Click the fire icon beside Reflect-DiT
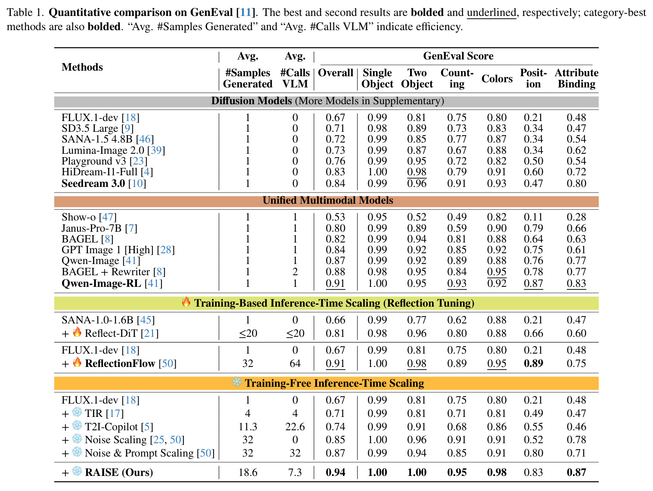This screenshot has height=491, width=653. [77, 332]
